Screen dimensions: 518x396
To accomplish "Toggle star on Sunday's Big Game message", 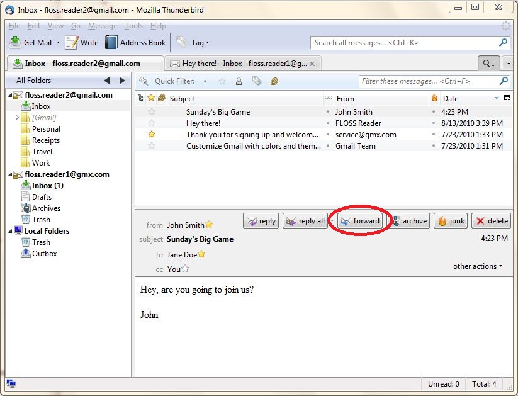I will [x=151, y=112].
